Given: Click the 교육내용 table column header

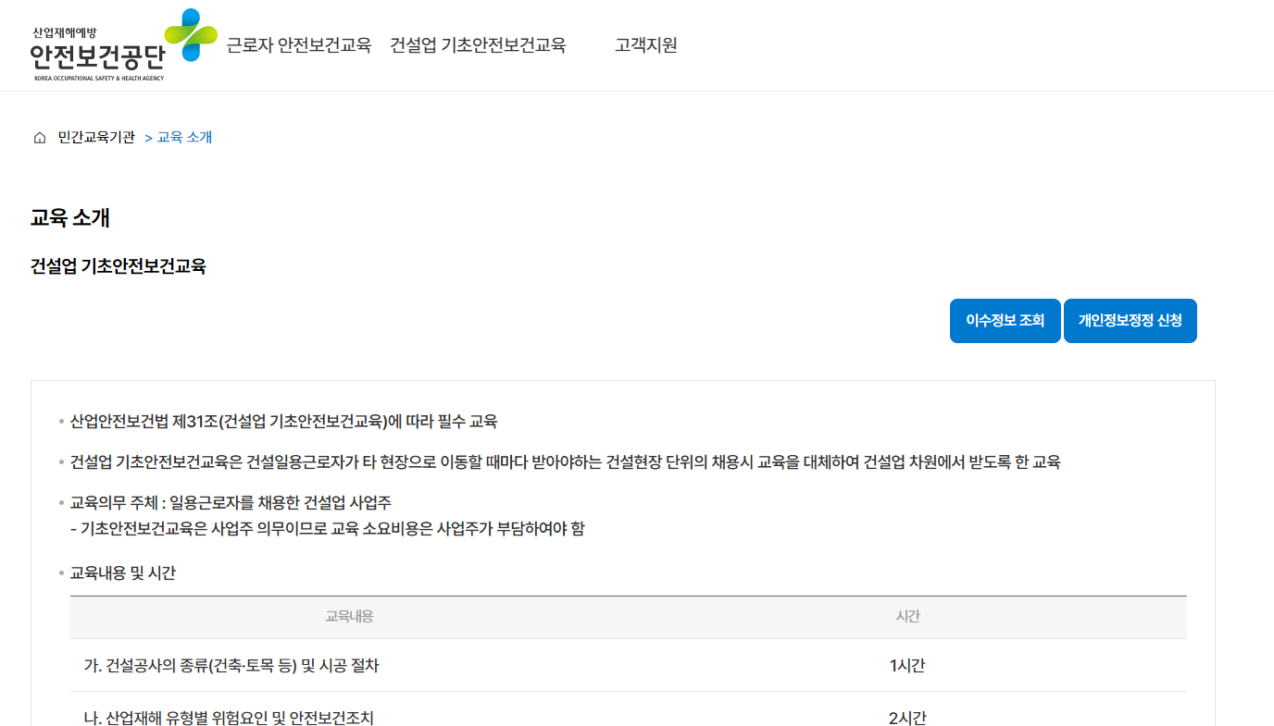Looking at the screenshot, I should point(349,616).
